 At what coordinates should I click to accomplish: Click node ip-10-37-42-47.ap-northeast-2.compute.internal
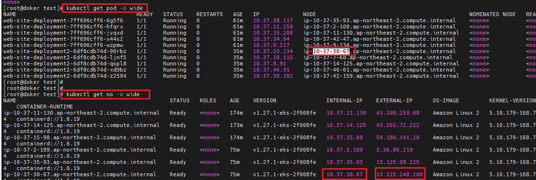[380, 39]
